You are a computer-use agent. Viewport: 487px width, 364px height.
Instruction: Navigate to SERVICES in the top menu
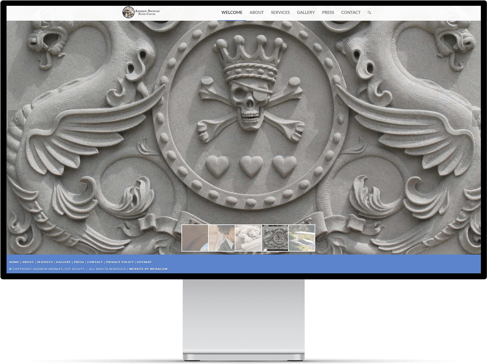pos(280,12)
